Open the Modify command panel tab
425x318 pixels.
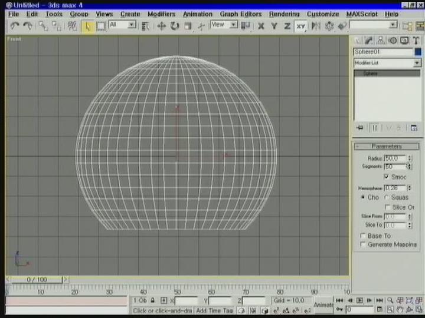click(368, 41)
